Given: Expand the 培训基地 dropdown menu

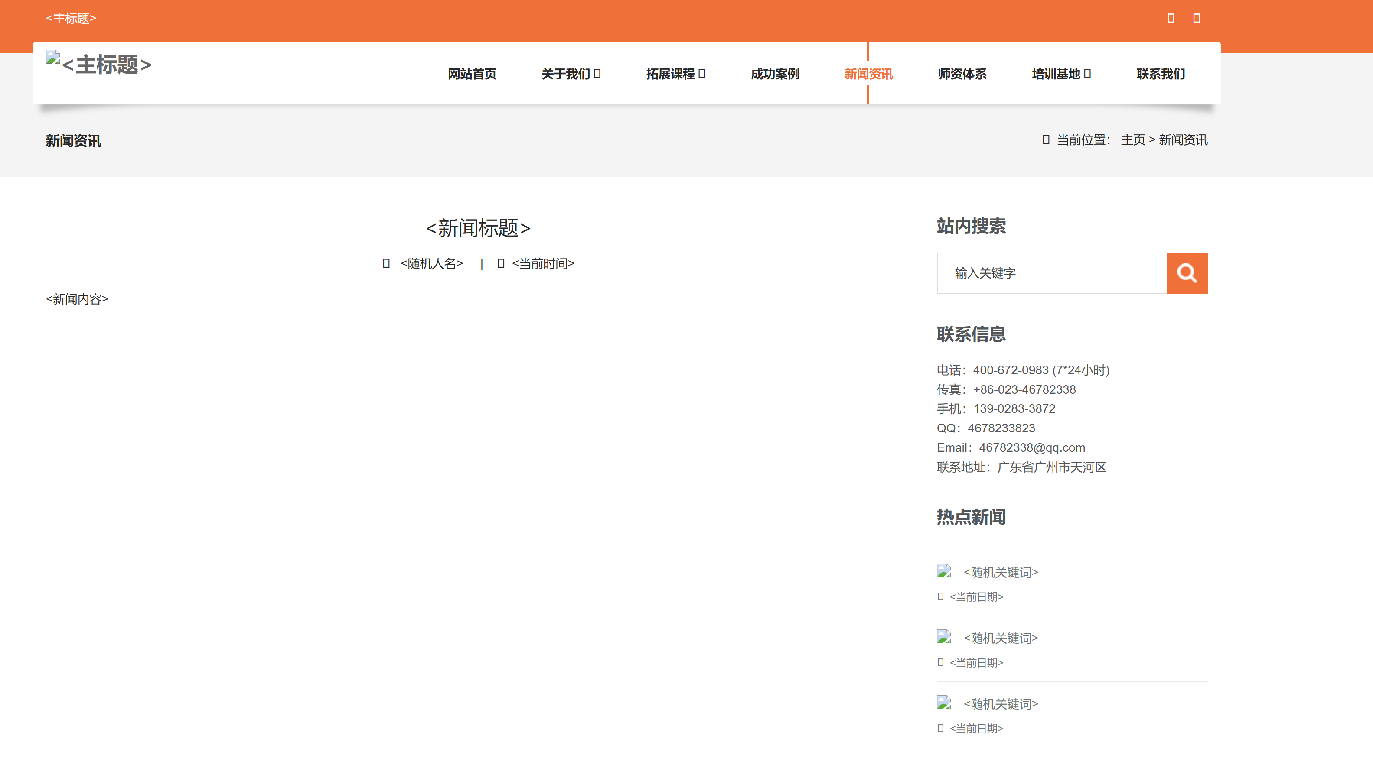Looking at the screenshot, I should (x=1061, y=74).
